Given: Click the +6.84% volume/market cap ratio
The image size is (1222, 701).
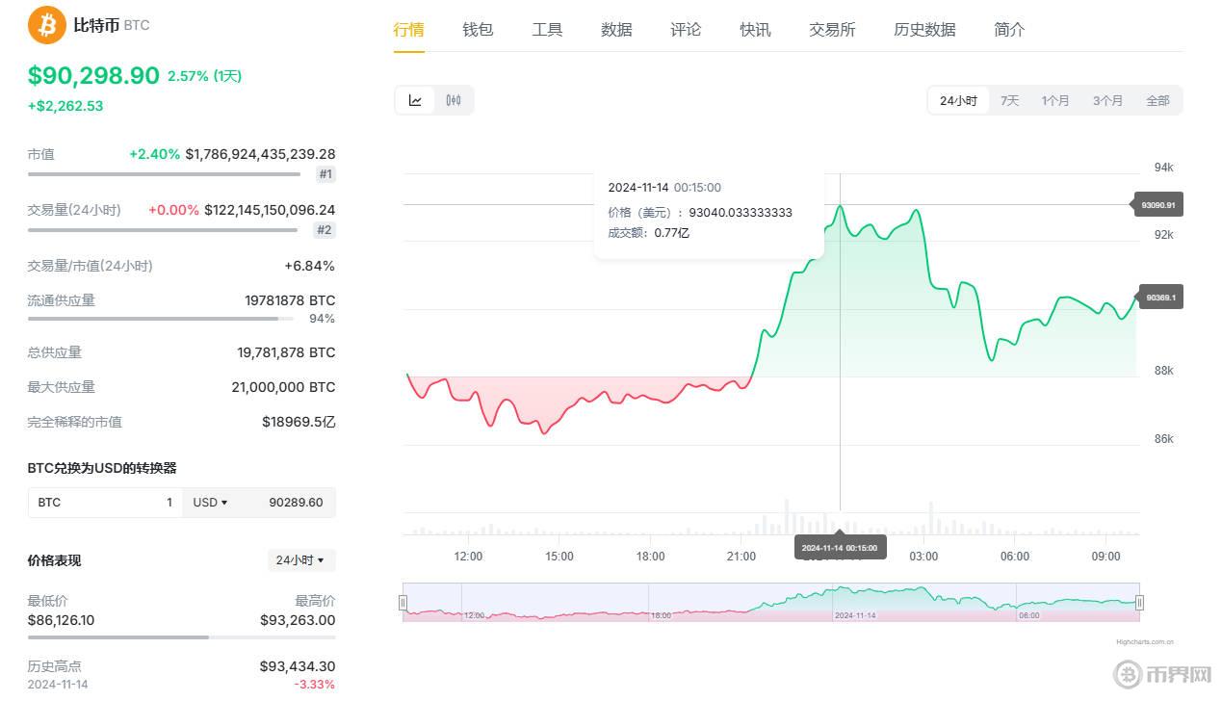Looking at the screenshot, I should coord(310,266).
